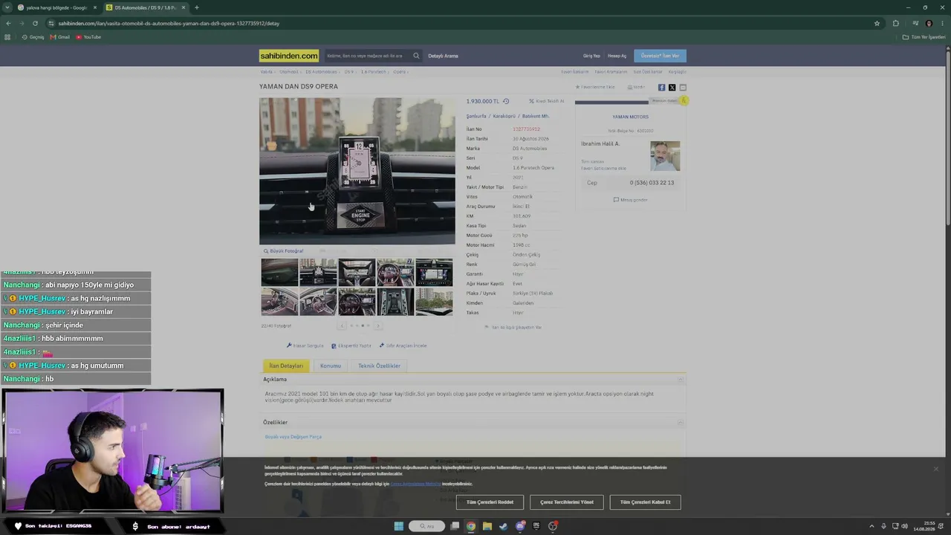This screenshot has height=535, width=951.
Task: Share the listing by email icon
Action: click(683, 88)
